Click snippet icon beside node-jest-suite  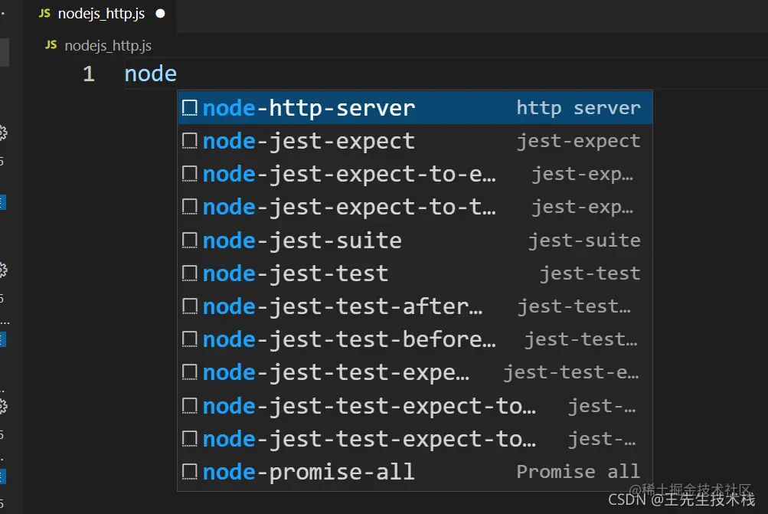(x=190, y=240)
